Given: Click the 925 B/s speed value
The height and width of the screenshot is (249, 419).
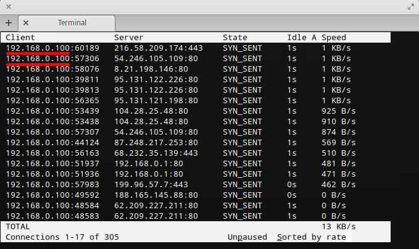Looking at the screenshot, I should coord(339,111).
